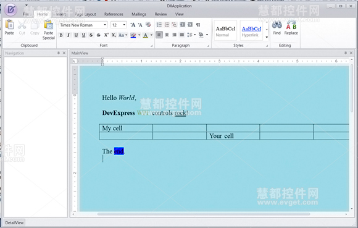Image resolution: width=358 pixels, height=228 pixels.
Task: Toggle Italic formatting
Action: point(69,35)
